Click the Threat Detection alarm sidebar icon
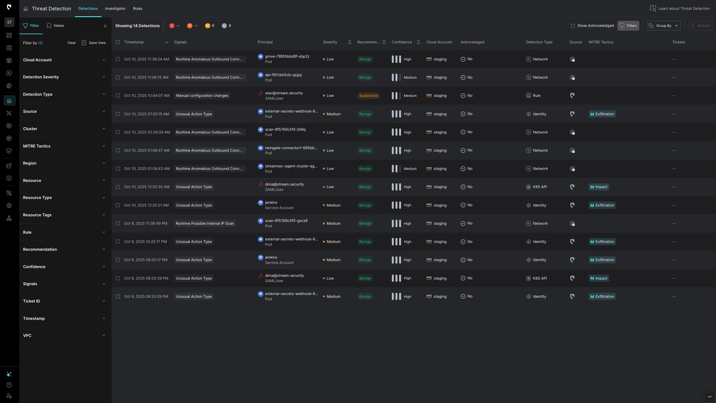716x403 pixels. click(x=9, y=100)
